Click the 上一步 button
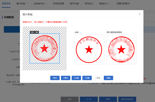 [89, 99]
